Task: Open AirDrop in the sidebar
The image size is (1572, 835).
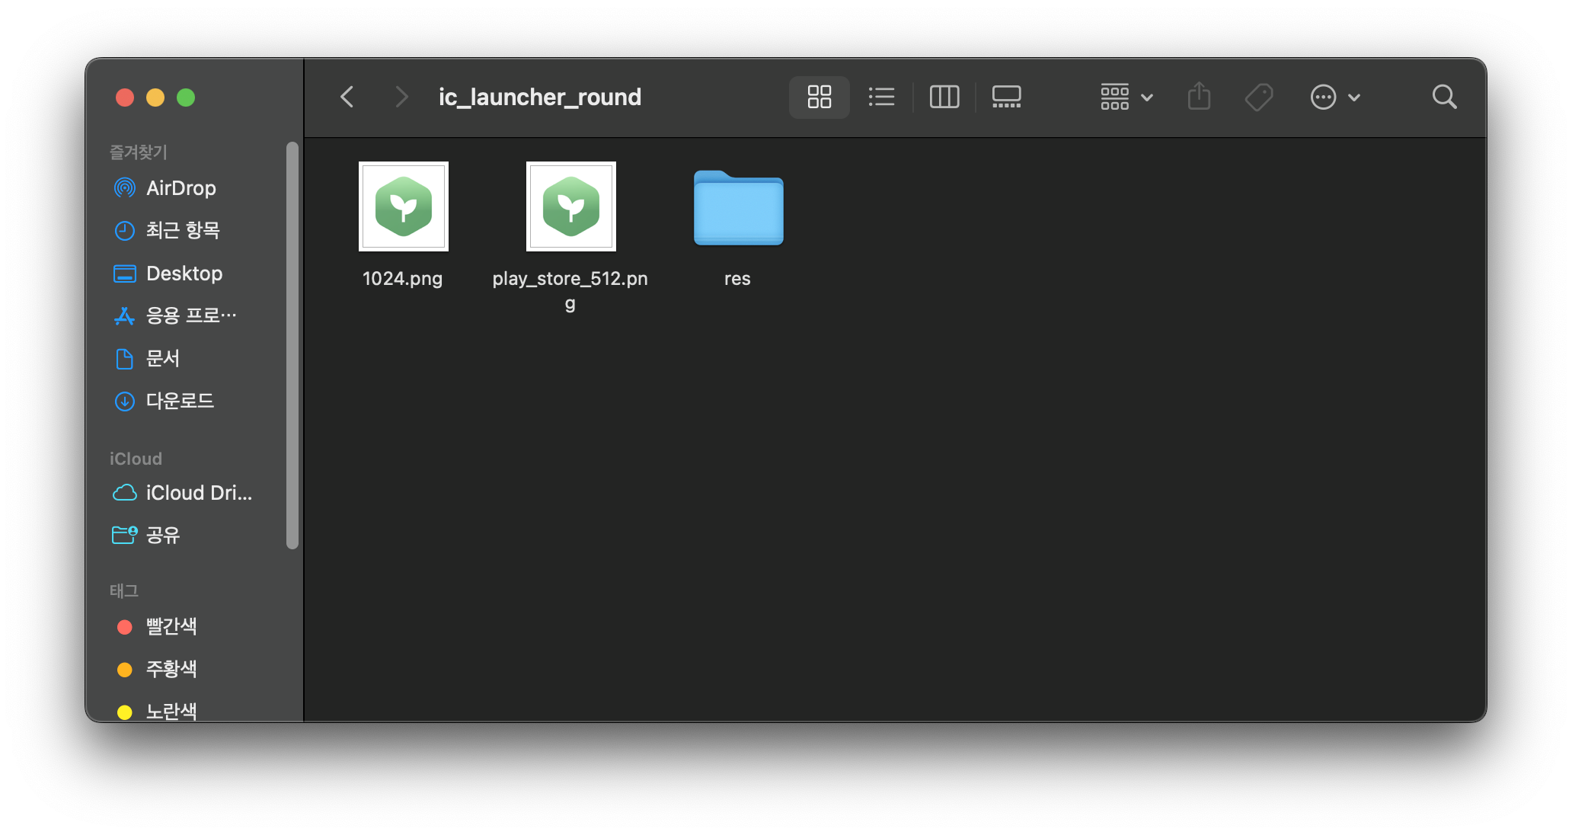Action: point(181,188)
